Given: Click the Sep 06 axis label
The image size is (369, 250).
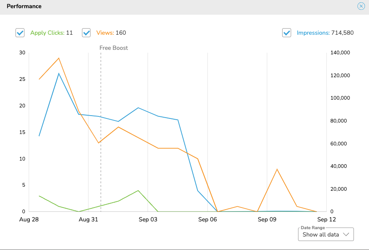Looking at the screenshot, I should [207, 219].
